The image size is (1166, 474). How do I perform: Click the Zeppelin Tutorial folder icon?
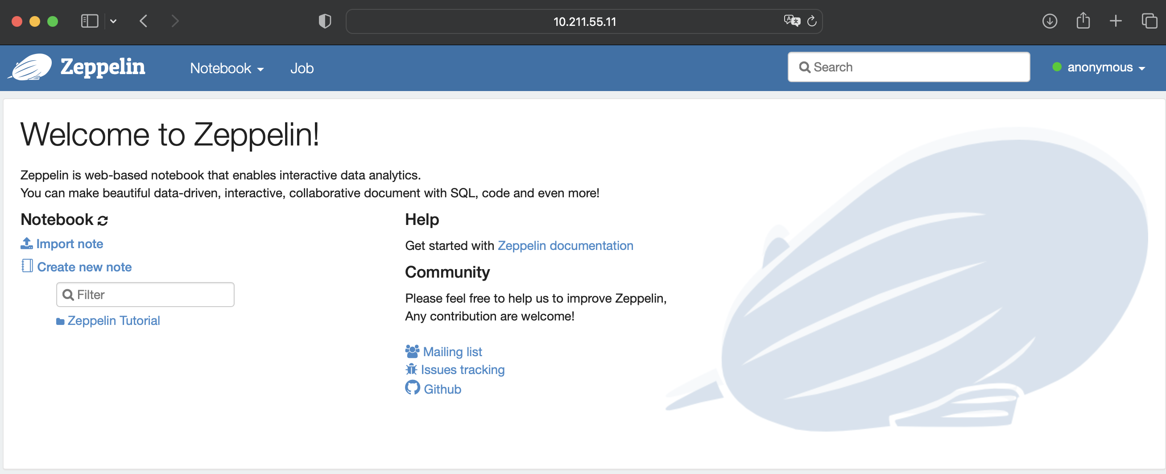60,321
